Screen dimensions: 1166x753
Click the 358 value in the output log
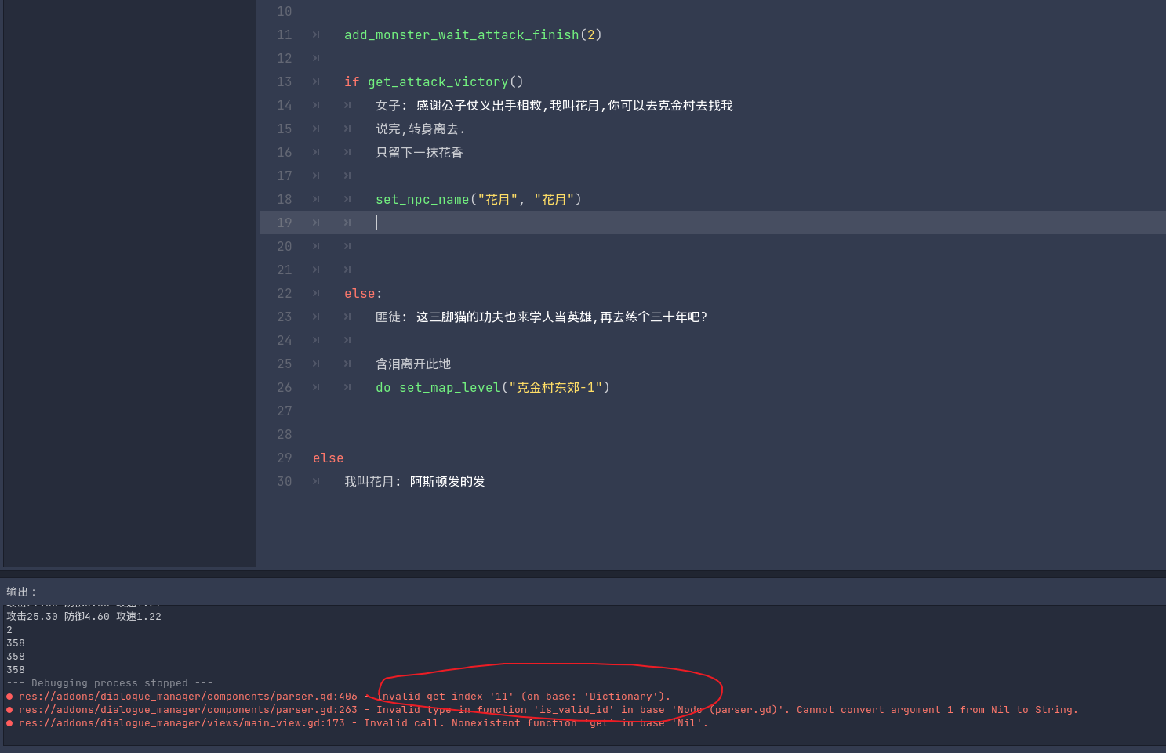[15, 643]
